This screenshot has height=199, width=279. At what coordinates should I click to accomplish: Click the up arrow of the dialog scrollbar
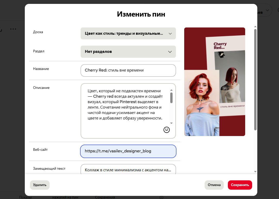pos(255,27)
